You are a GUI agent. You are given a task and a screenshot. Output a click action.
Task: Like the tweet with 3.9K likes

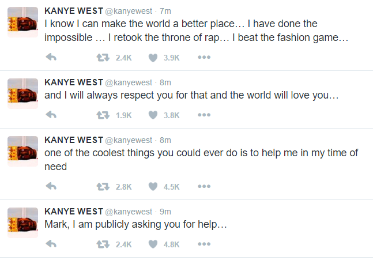point(153,57)
